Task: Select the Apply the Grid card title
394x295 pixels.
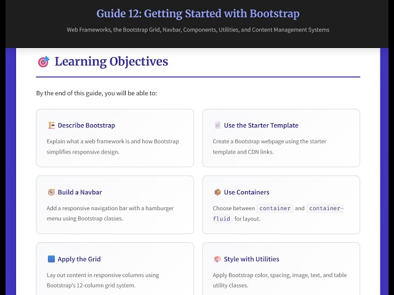Action: point(79,259)
